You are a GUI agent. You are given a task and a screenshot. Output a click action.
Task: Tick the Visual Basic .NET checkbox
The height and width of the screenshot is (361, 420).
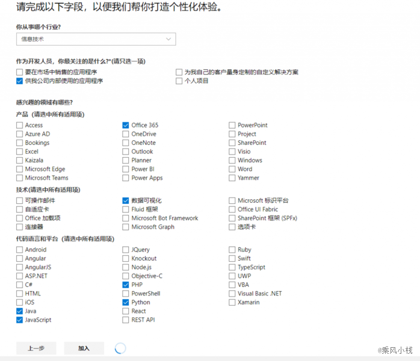pos(232,294)
